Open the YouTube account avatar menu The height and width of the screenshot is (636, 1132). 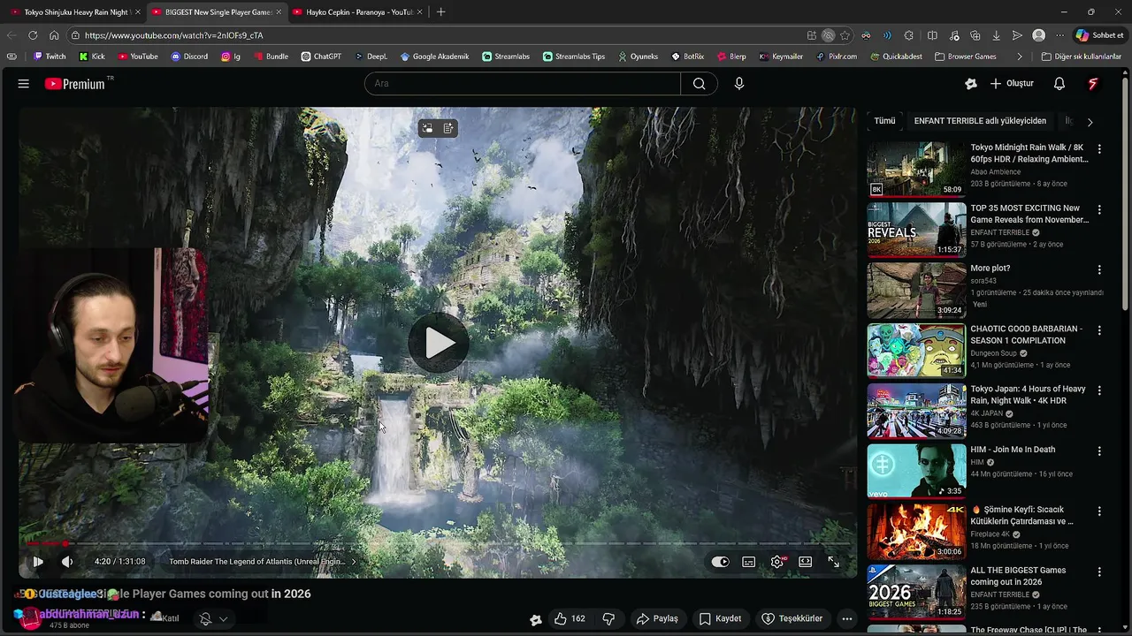pos(1093,84)
